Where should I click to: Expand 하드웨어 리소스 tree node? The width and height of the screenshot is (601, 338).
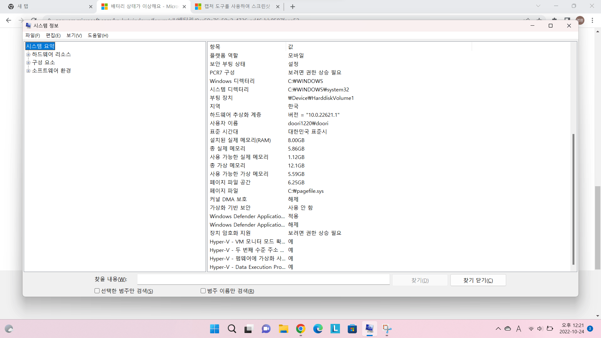pyautogui.click(x=28, y=54)
